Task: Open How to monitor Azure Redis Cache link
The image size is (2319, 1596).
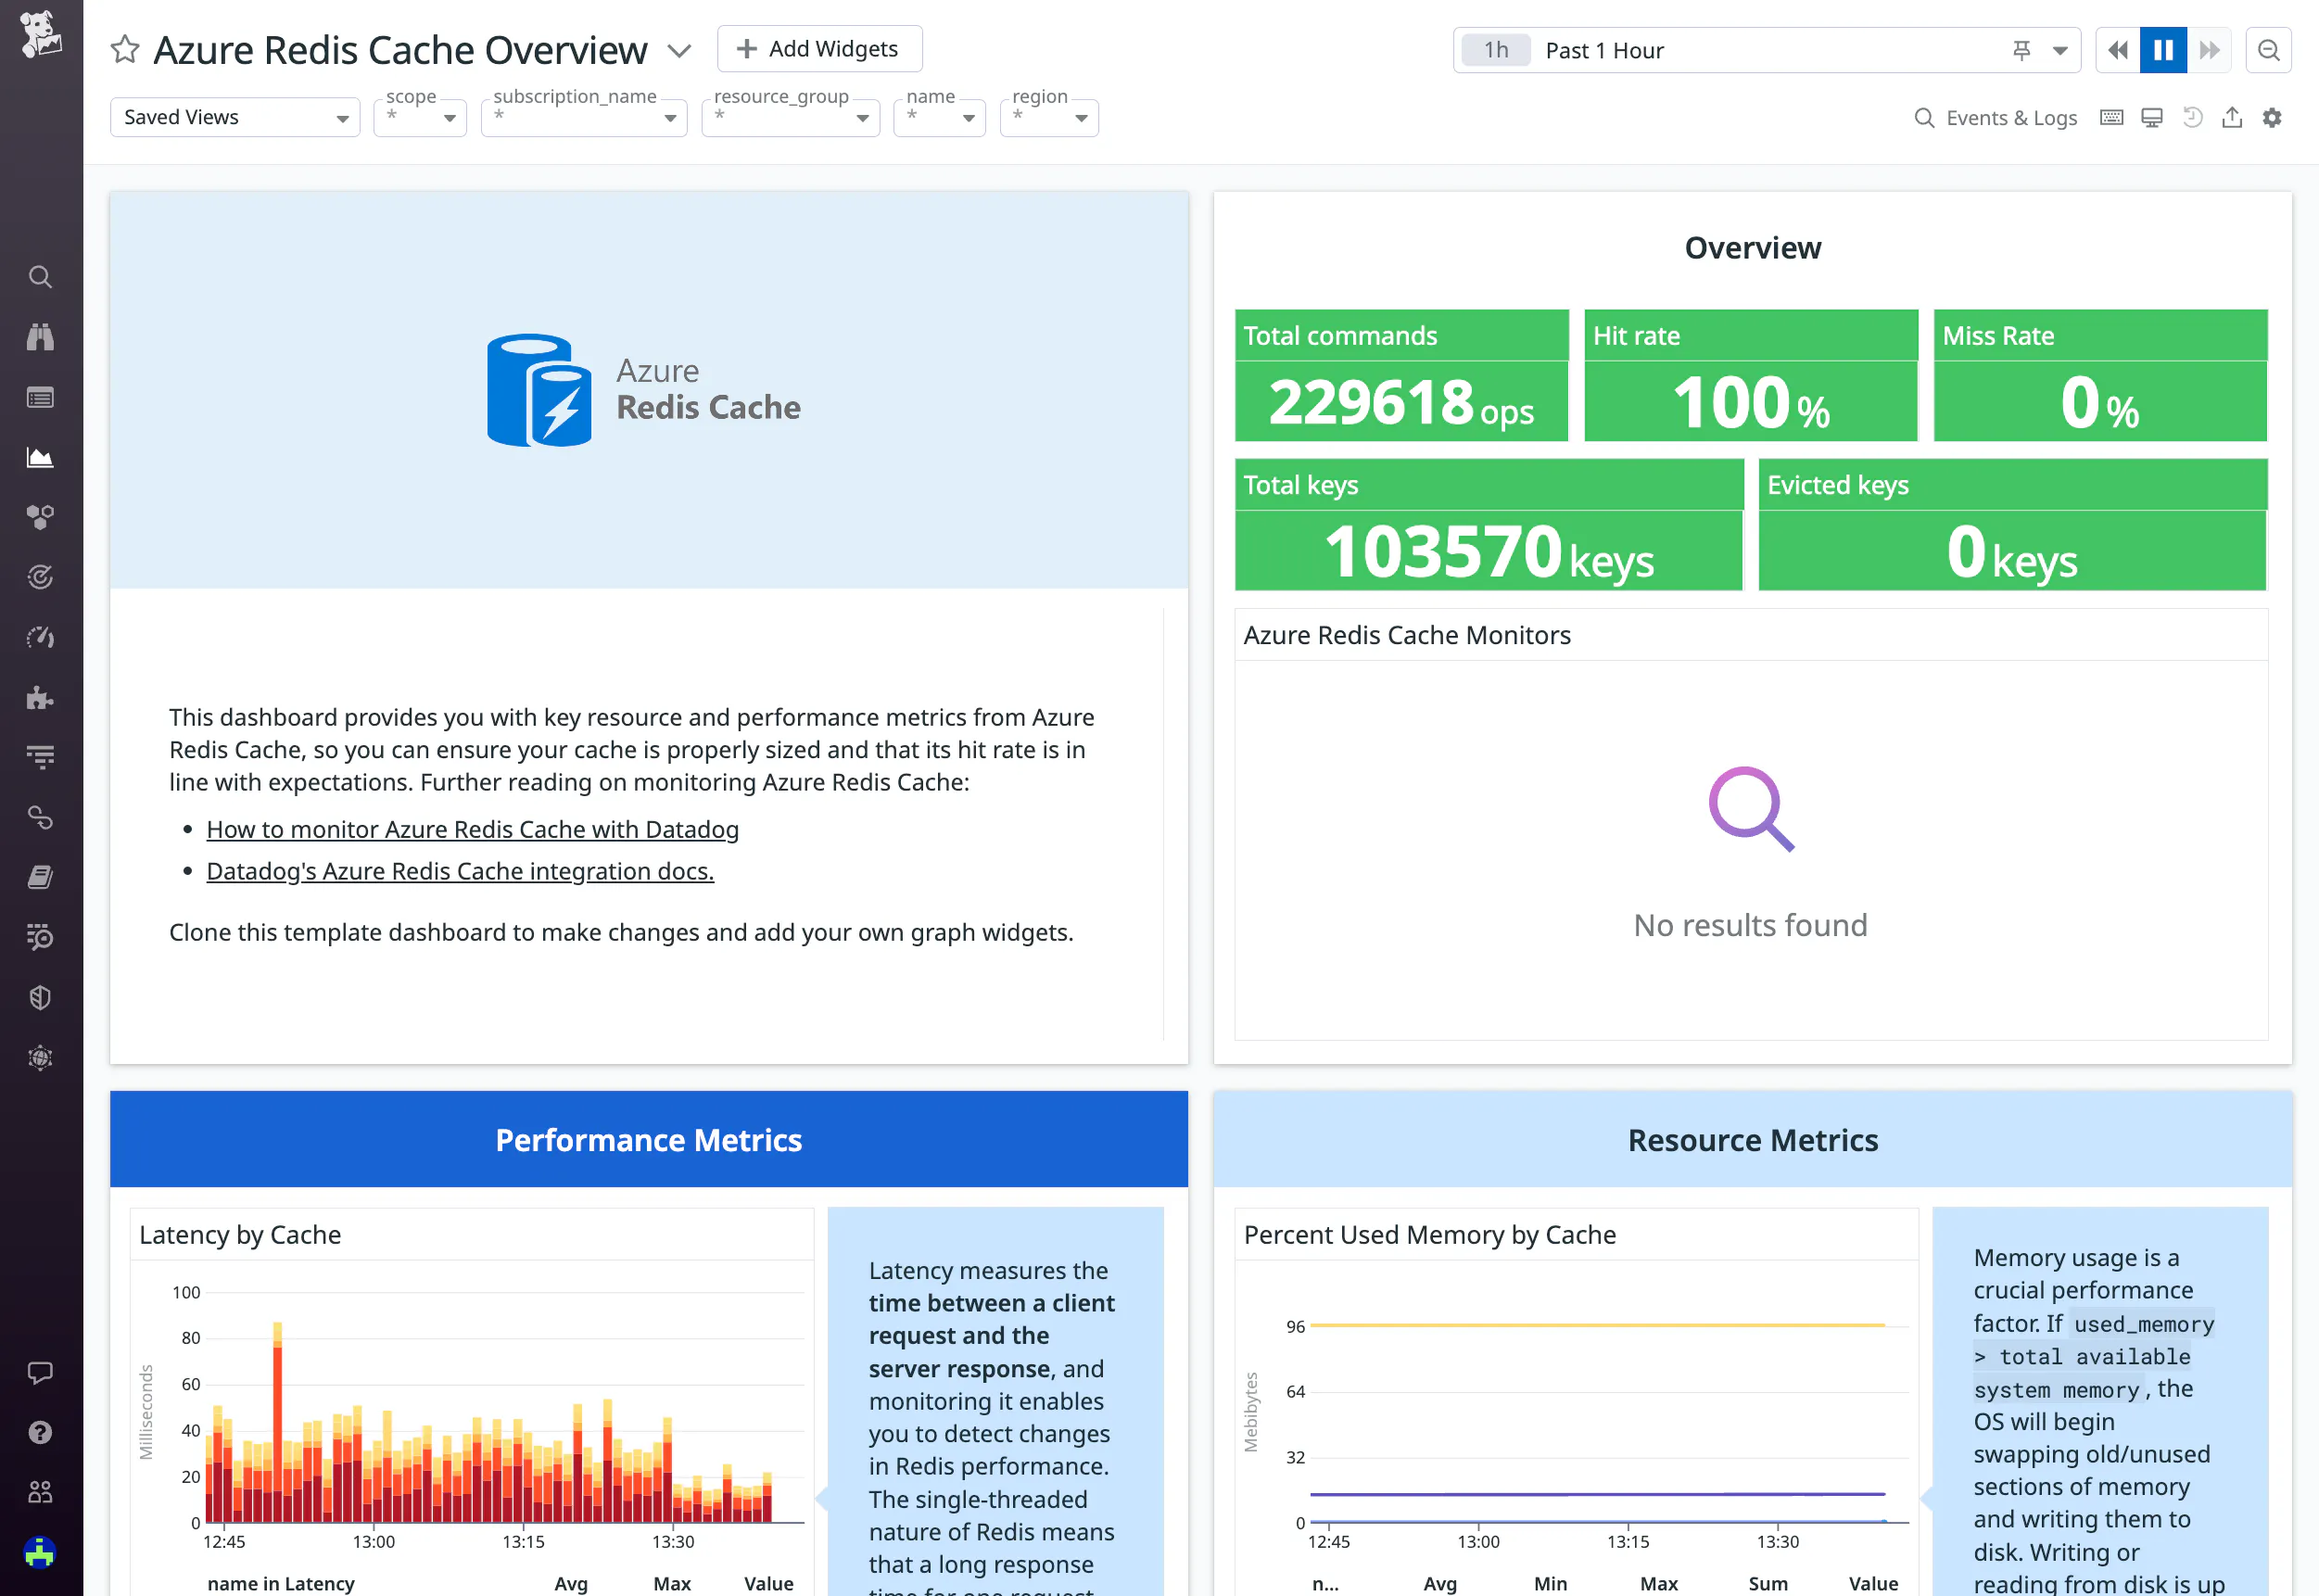Action: coord(472,829)
